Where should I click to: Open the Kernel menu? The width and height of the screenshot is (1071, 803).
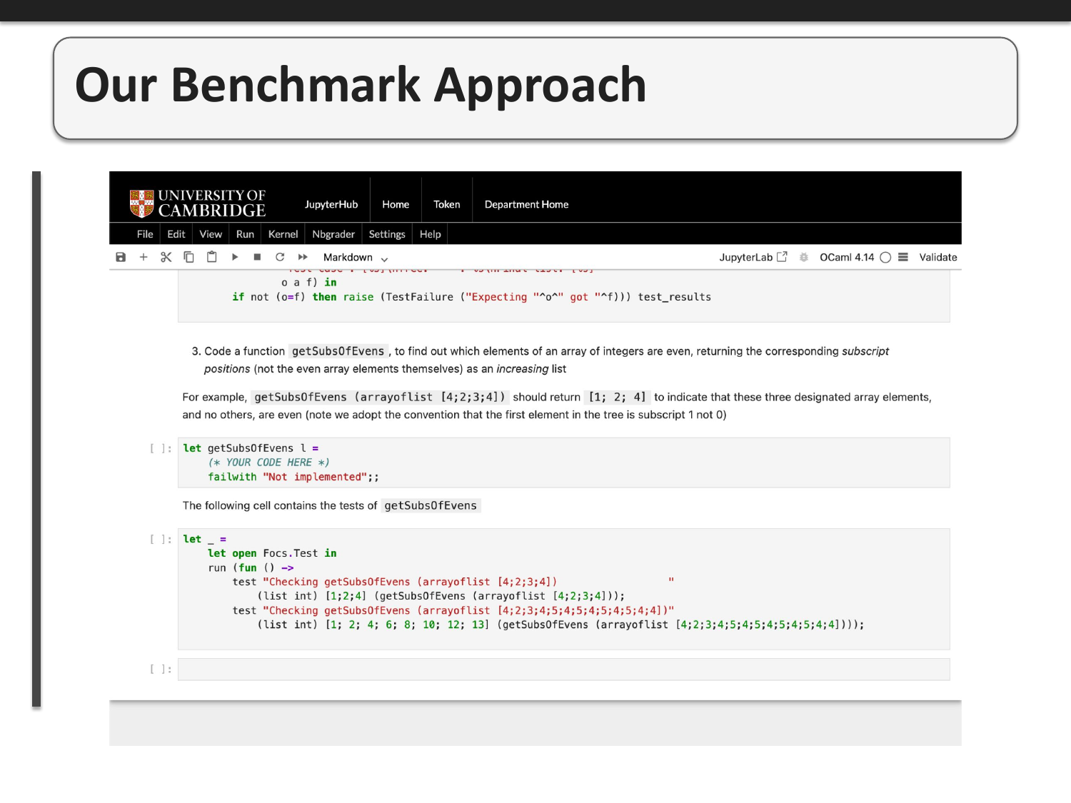pos(283,234)
